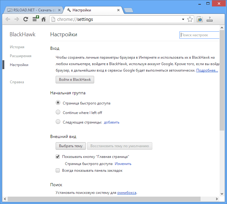Click the Вход section heading

55,48
